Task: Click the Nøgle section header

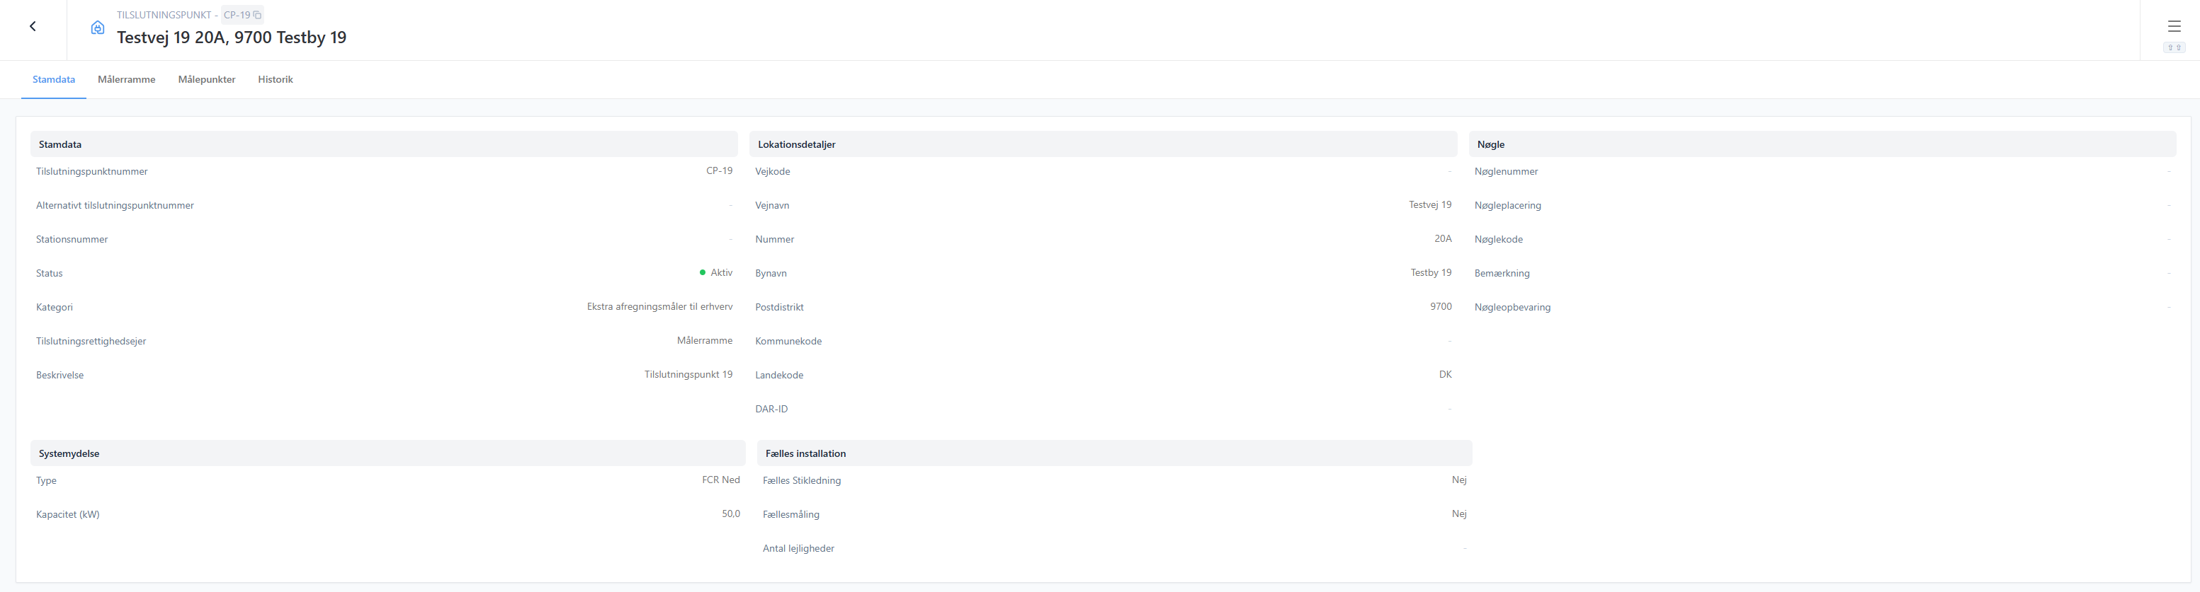Action: click(x=1822, y=144)
